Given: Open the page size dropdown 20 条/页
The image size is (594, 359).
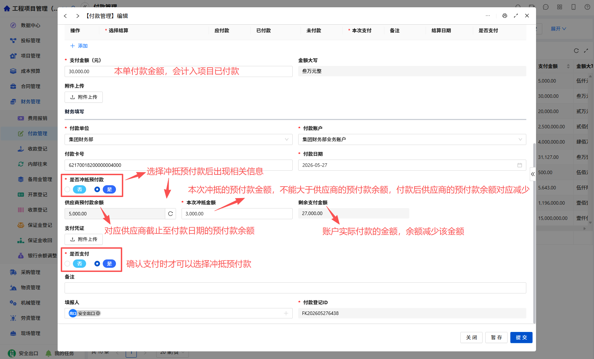Looking at the screenshot, I should point(173,353).
